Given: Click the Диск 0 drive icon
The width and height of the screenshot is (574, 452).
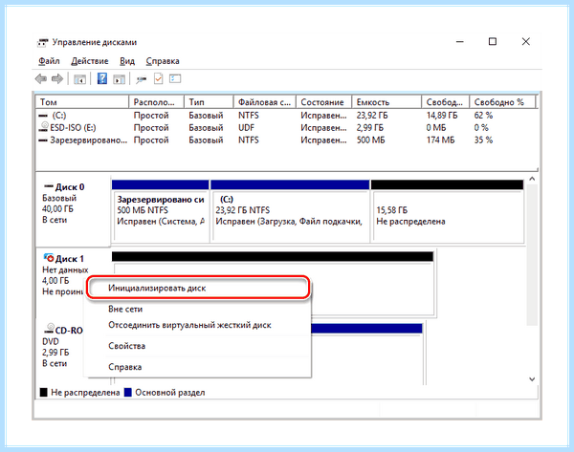Looking at the screenshot, I should 49,186.
